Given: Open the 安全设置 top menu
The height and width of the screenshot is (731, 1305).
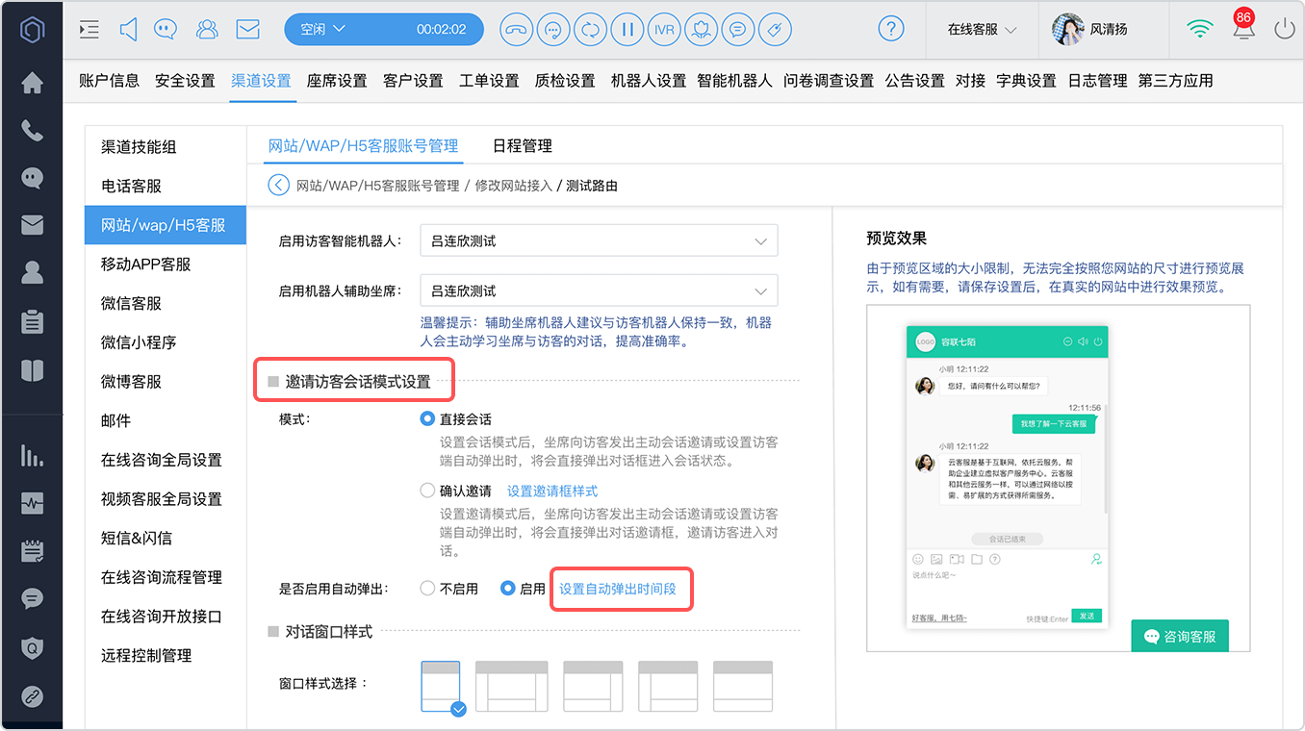Looking at the screenshot, I should tap(185, 81).
